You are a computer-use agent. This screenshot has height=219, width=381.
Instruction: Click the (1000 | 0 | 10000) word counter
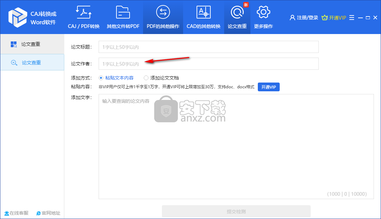(347, 194)
